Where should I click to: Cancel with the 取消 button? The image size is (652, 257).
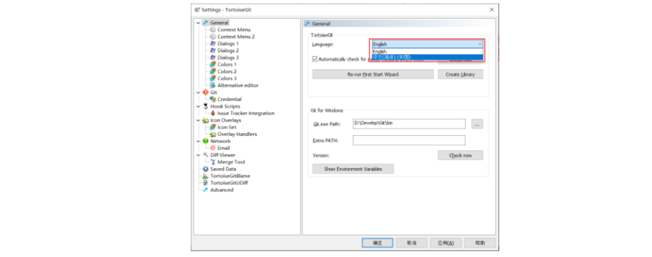pyautogui.click(x=412, y=243)
